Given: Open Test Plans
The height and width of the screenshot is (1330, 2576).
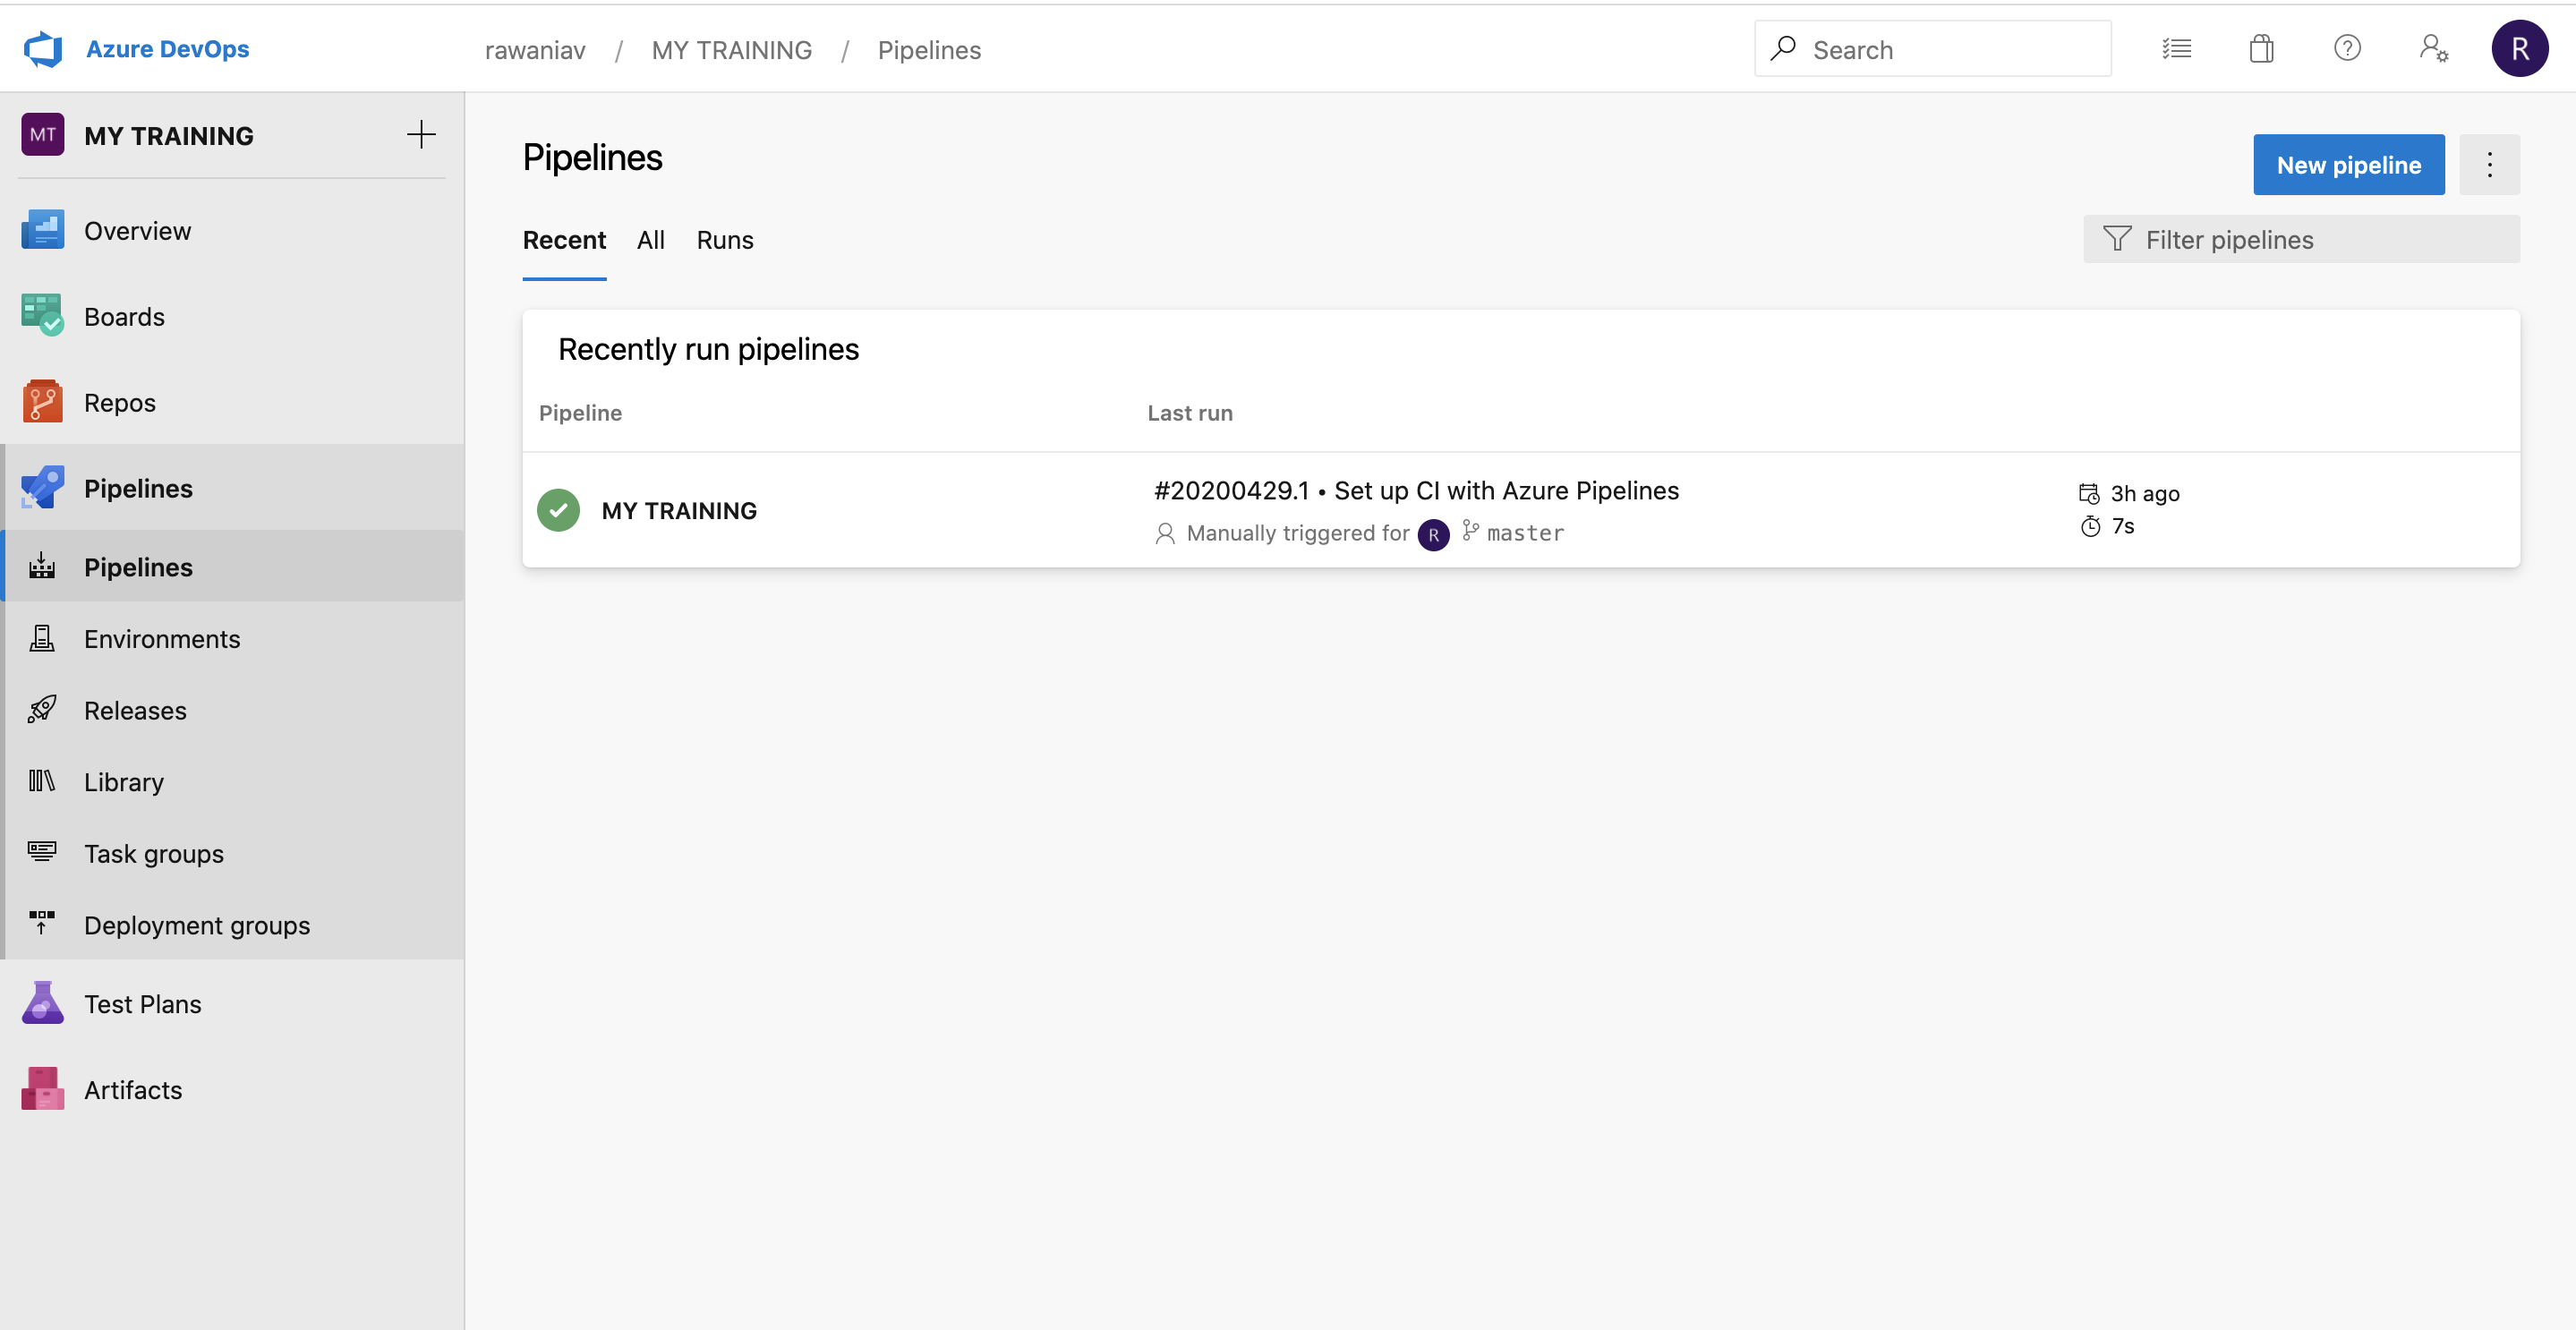Looking at the screenshot, I should (142, 1003).
